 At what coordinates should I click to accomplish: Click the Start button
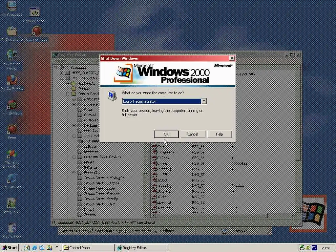10,248
